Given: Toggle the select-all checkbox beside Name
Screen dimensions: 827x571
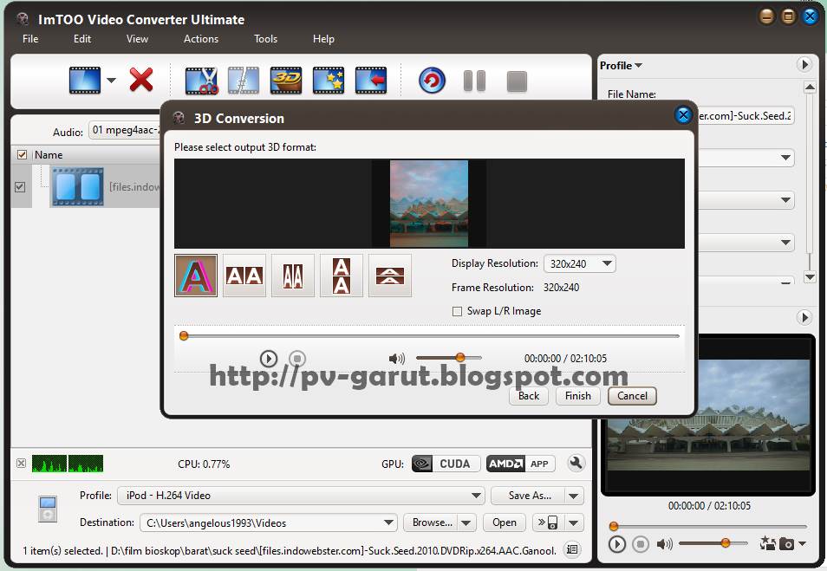Looking at the screenshot, I should [x=23, y=154].
